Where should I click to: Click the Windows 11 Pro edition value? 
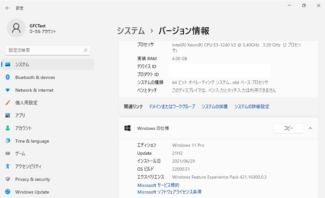(x=188, y=145)
